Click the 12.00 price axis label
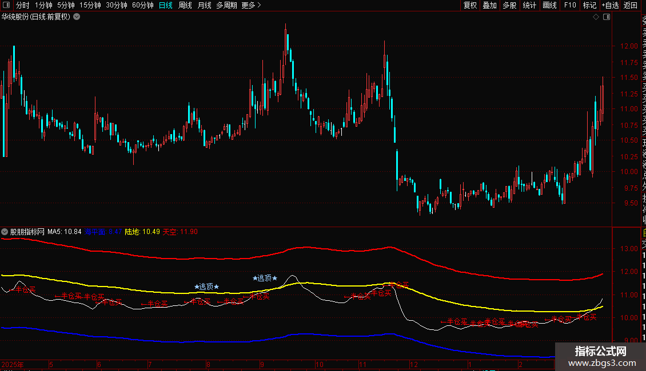Image resolution: width=646 pixels, height=371 pixels. pyautogui.click(x=629, y=46)
